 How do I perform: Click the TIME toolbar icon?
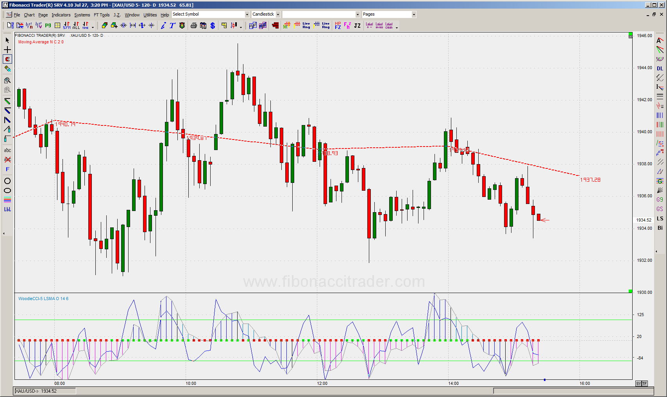(x=86, y=25)
